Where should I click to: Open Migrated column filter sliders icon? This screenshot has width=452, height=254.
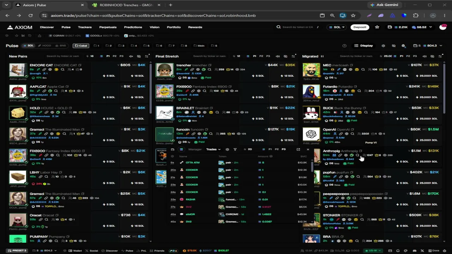point(440,56)
